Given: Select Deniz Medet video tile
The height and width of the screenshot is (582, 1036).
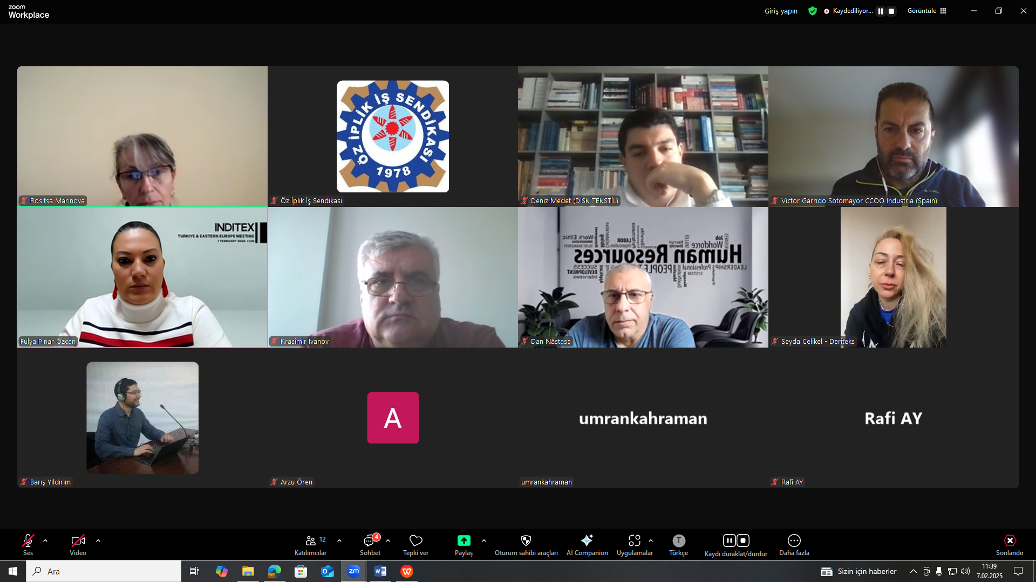Looking at the screenshot, I should (643, 136).
